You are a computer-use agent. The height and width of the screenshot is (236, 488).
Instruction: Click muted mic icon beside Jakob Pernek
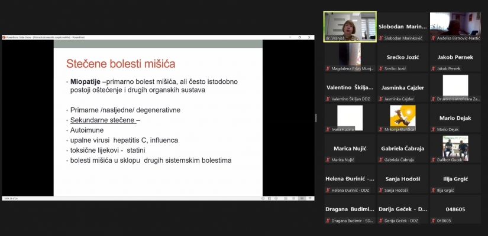point(433,68)
